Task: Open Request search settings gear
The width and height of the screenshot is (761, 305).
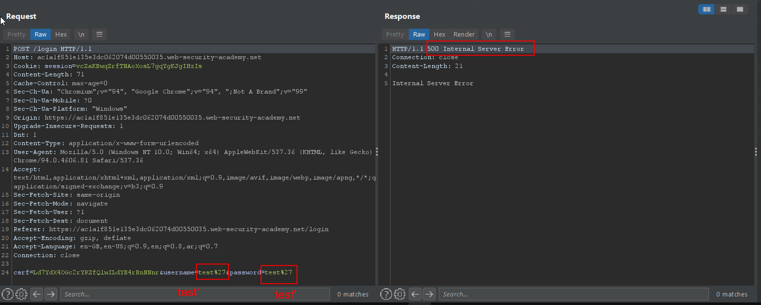Action: pos(21,294)
